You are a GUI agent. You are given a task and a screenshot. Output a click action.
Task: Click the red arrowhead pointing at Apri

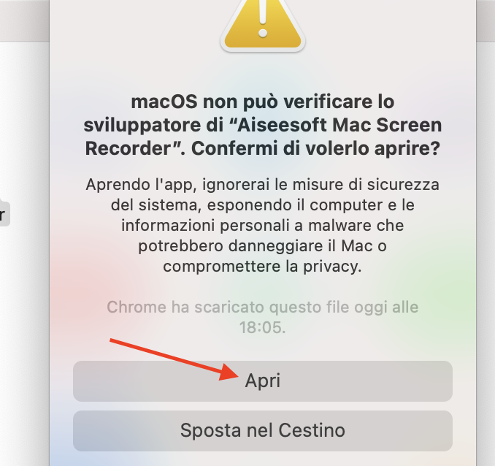click(x=230, y=373)
